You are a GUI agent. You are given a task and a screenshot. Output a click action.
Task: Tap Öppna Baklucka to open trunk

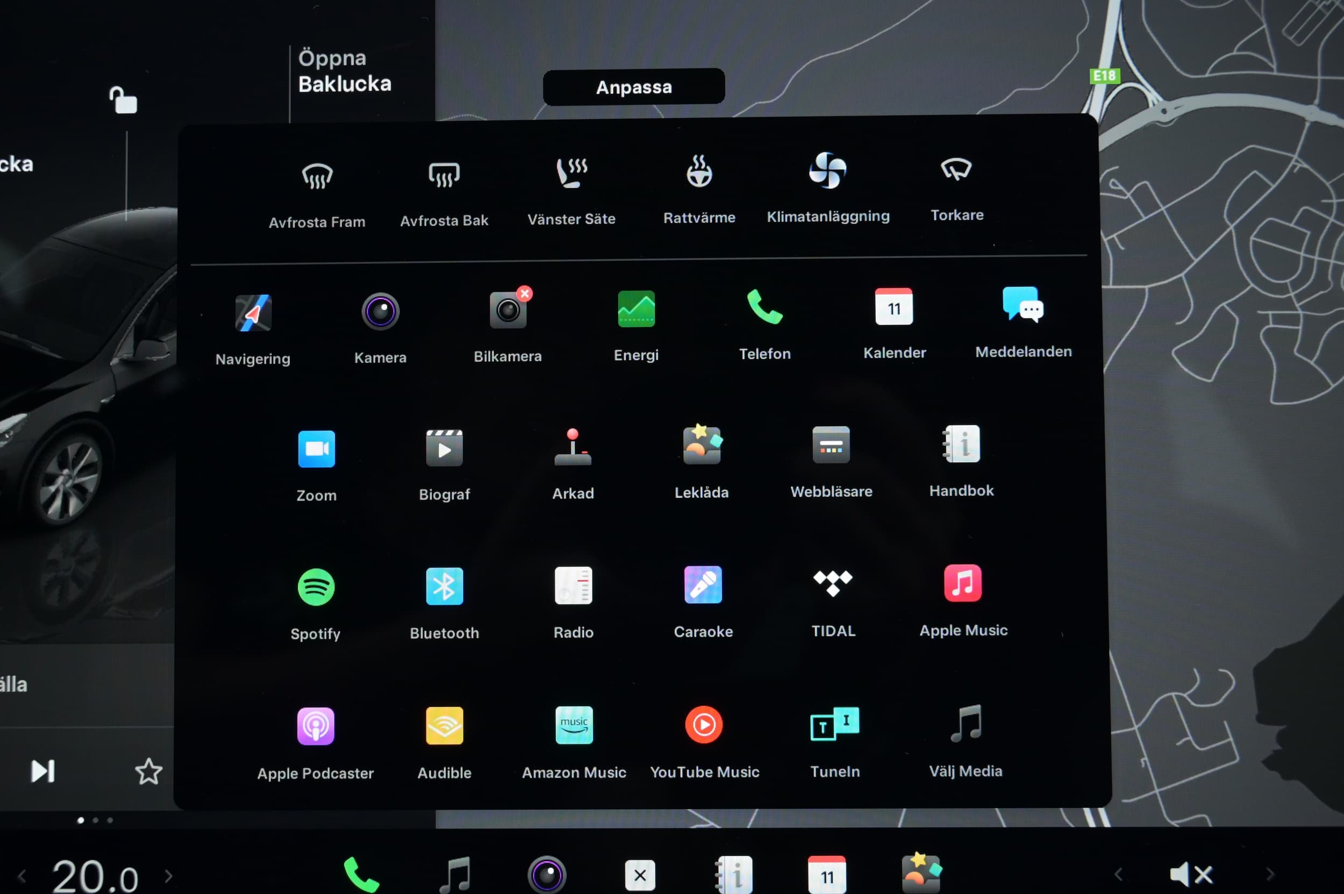point(345,71)
